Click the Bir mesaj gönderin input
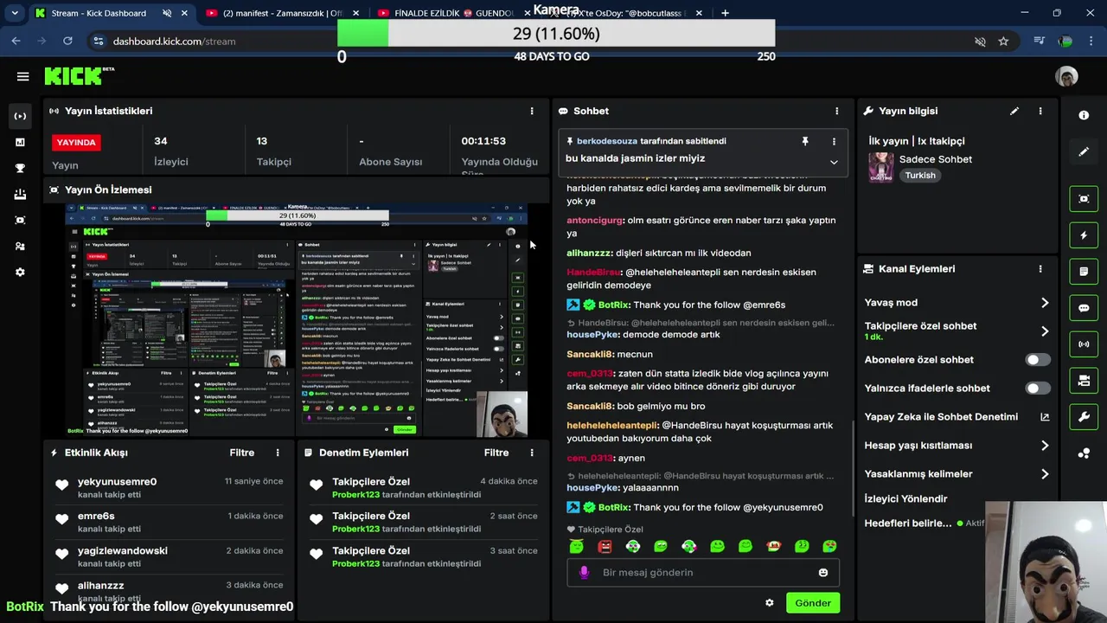Screen dimensions: 1107x623 pyautogui.click(x=703, y=573)
